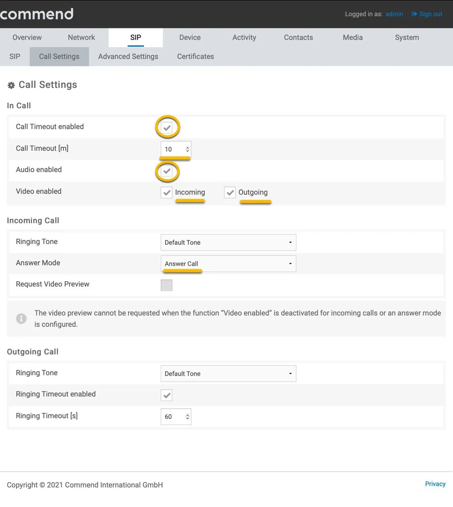Viewport: 453px width, 507px height.
Task: Select the Call Settings sub-tab
Action: coord(59,57)
